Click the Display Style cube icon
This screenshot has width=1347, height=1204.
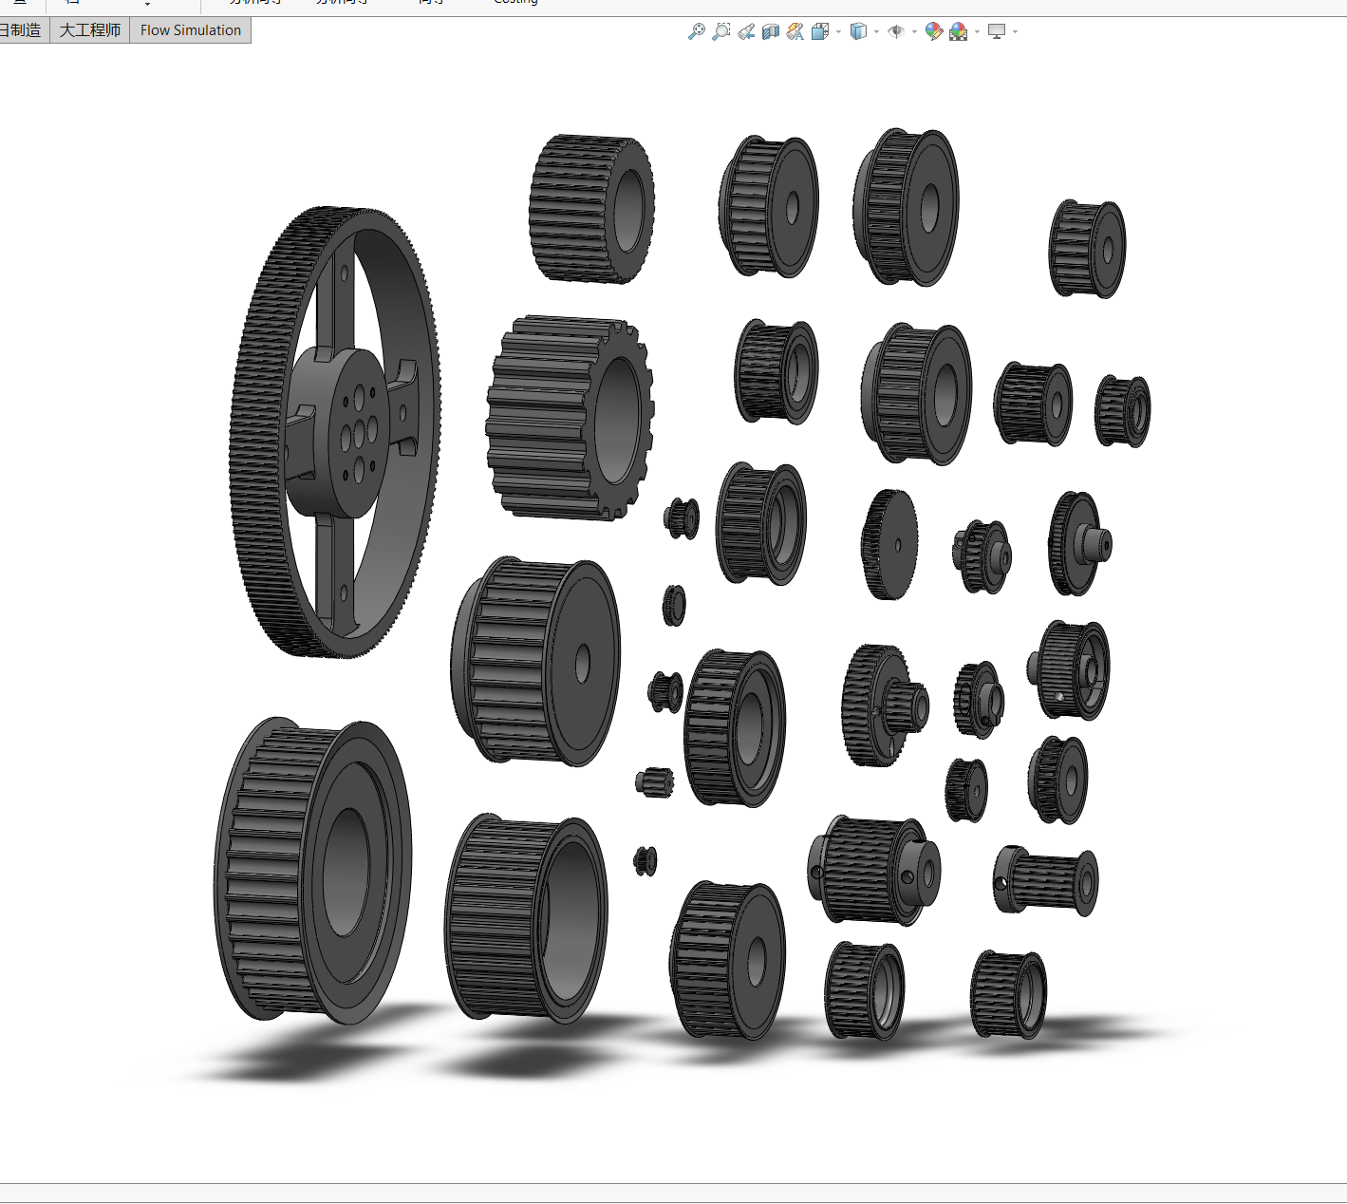point(858,31)
